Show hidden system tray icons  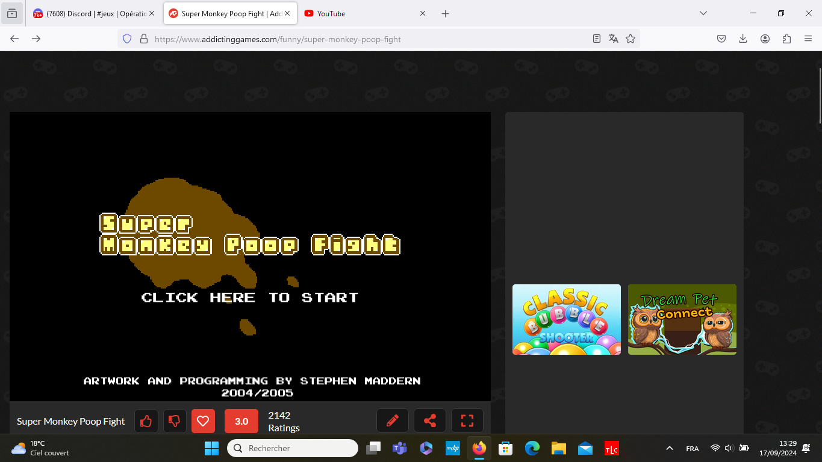tap(669, 448)
